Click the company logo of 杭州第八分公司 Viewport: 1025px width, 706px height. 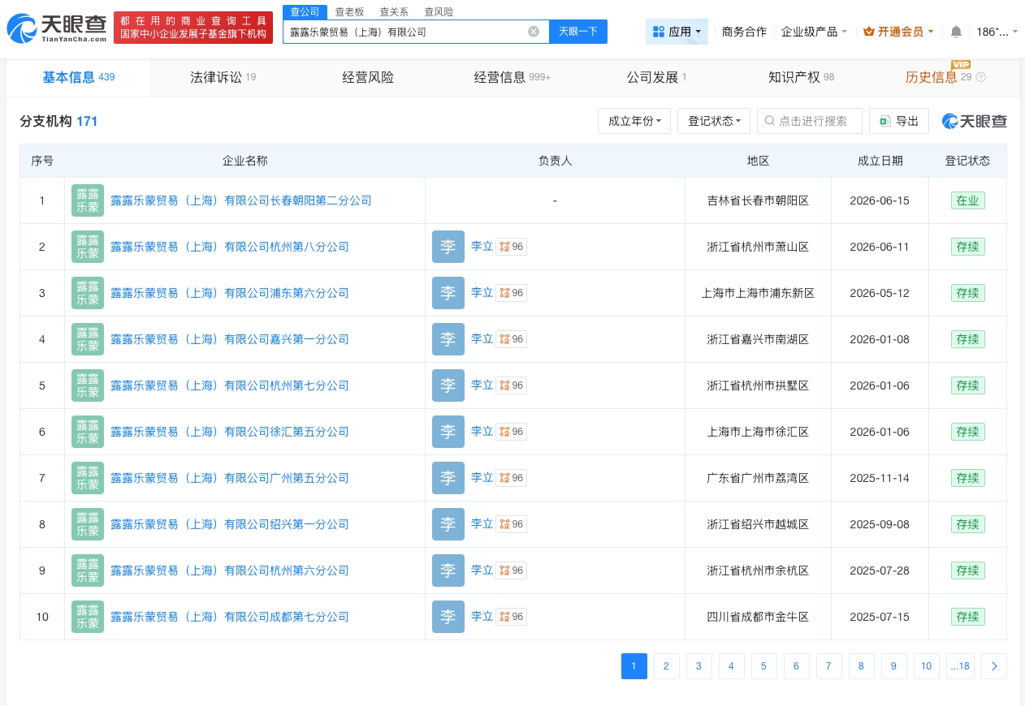[x=88, y=247]
